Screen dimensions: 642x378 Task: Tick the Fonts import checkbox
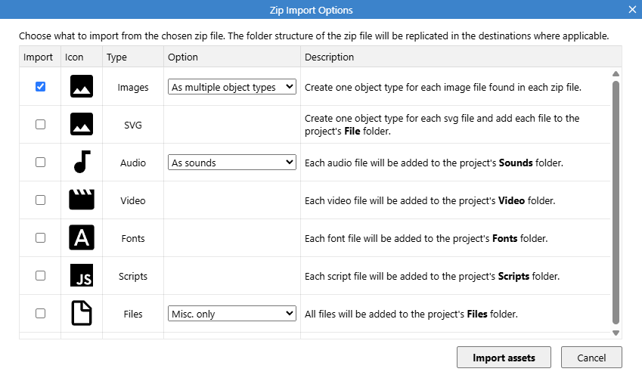[x=40, y=238]
